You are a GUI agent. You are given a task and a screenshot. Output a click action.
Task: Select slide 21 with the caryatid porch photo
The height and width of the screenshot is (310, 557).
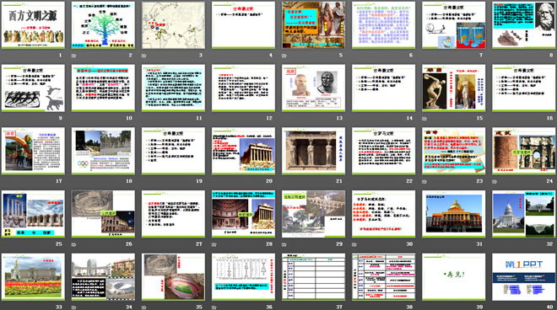[x=313, y=151]
